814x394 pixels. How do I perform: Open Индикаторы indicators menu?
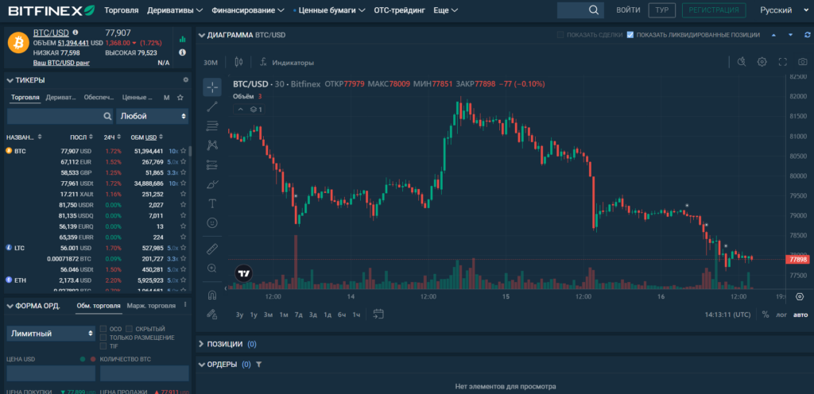(287, 62)
